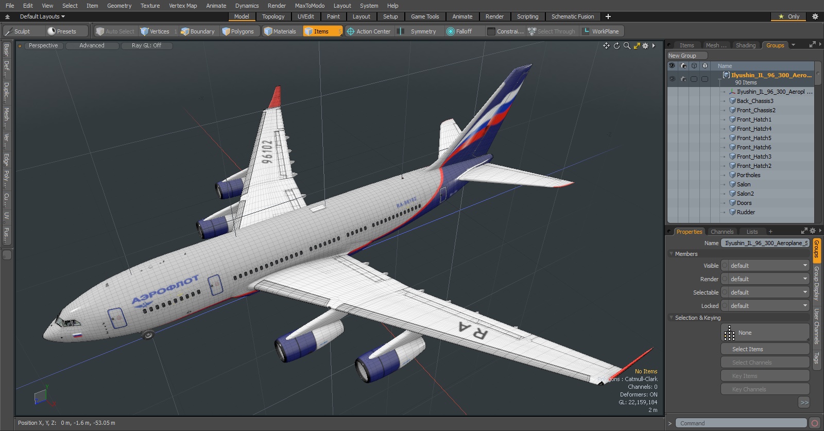The image size is (824, 431).
Task: Click the viewport zoom magnifier icon
Action: coord(627,46)
